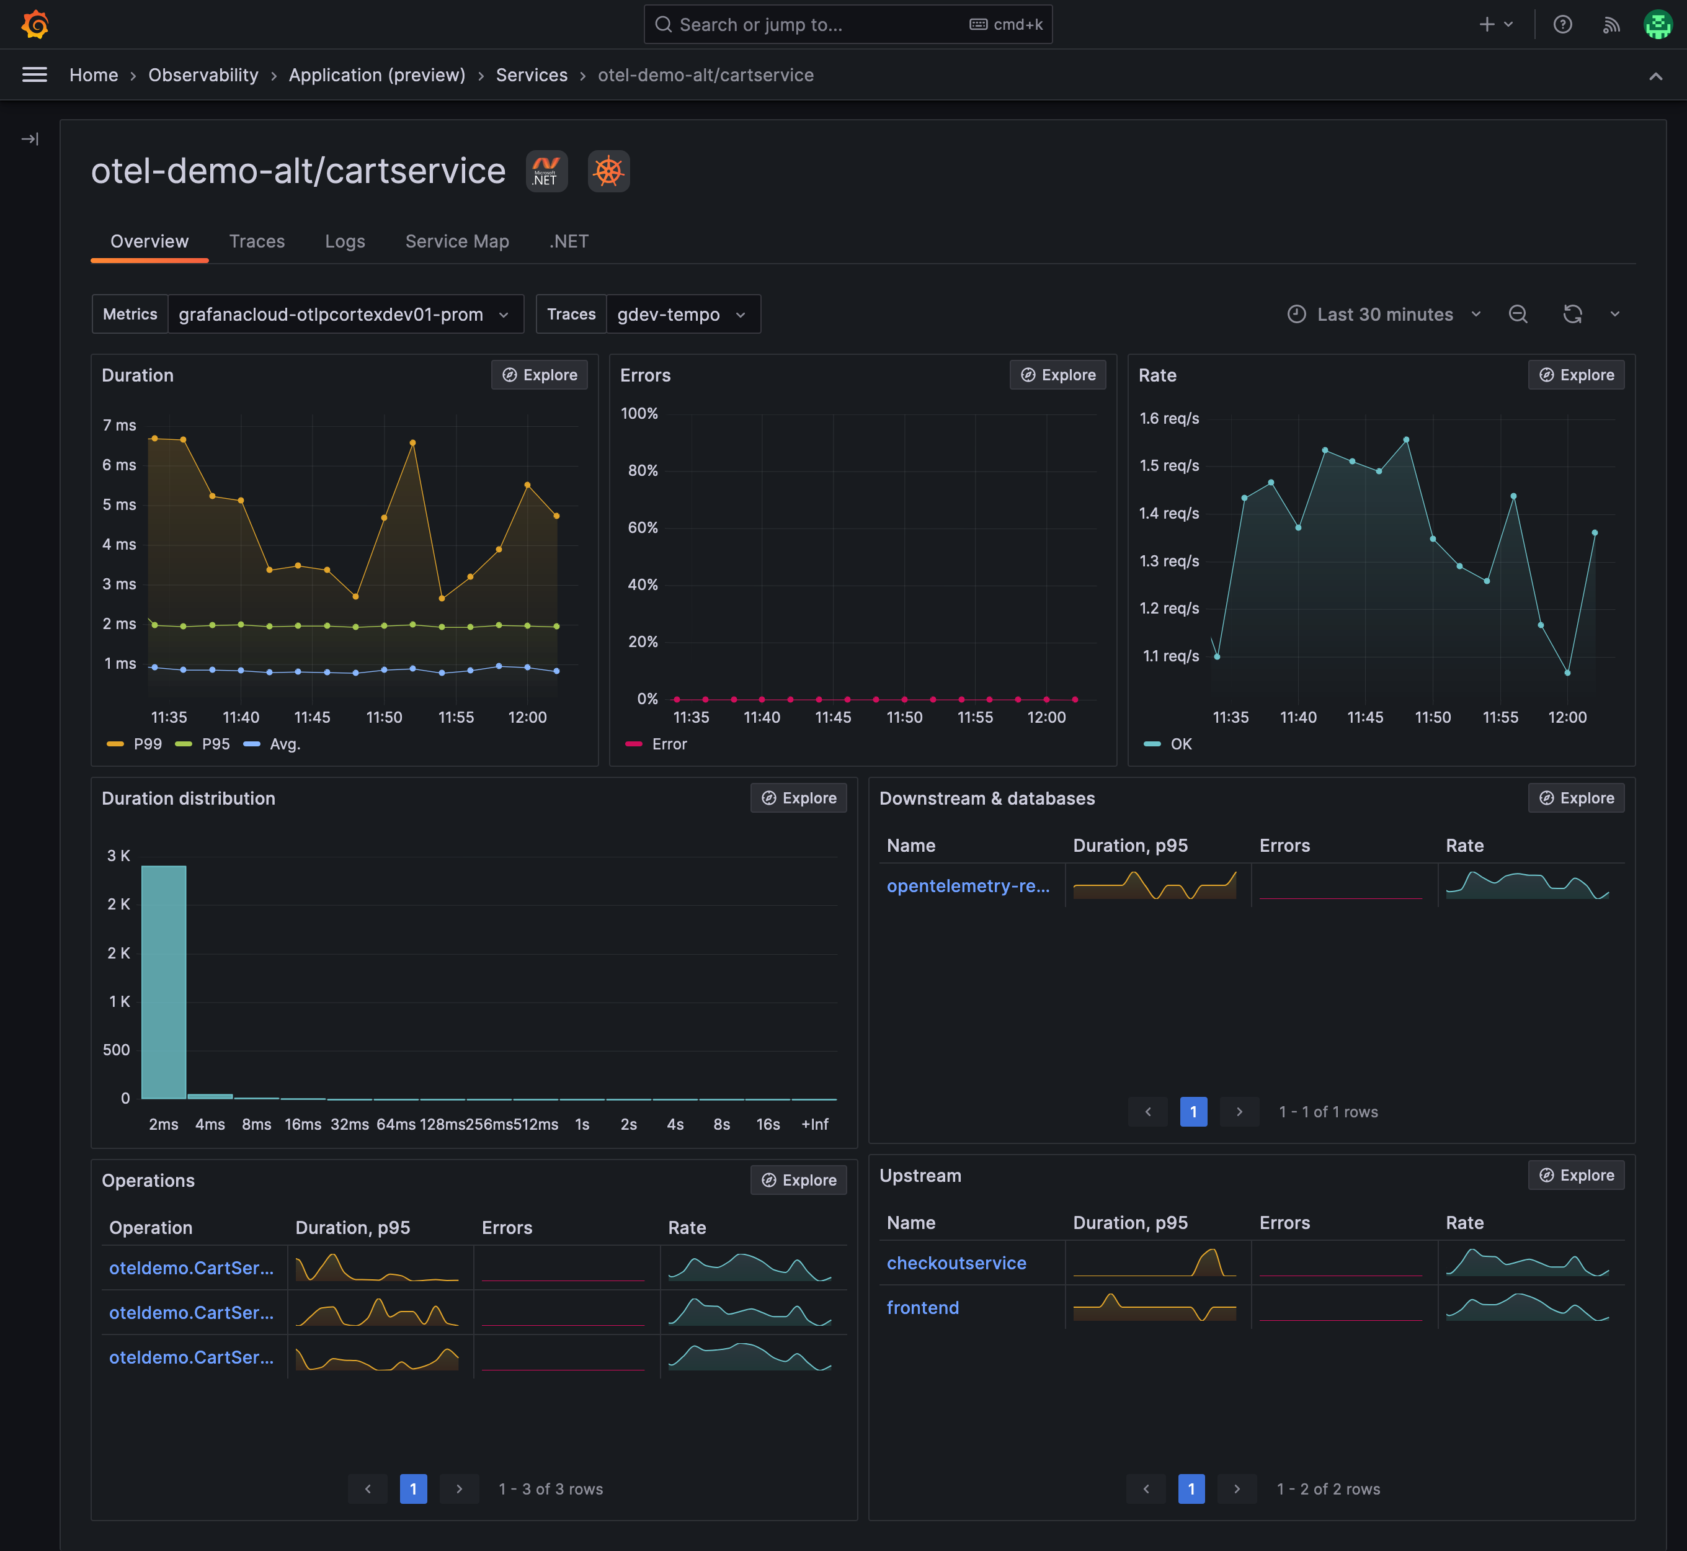The width and height of the screenshot is (1687, 1551).
Task: Click the Grafana logo icon
Action: 34,24
